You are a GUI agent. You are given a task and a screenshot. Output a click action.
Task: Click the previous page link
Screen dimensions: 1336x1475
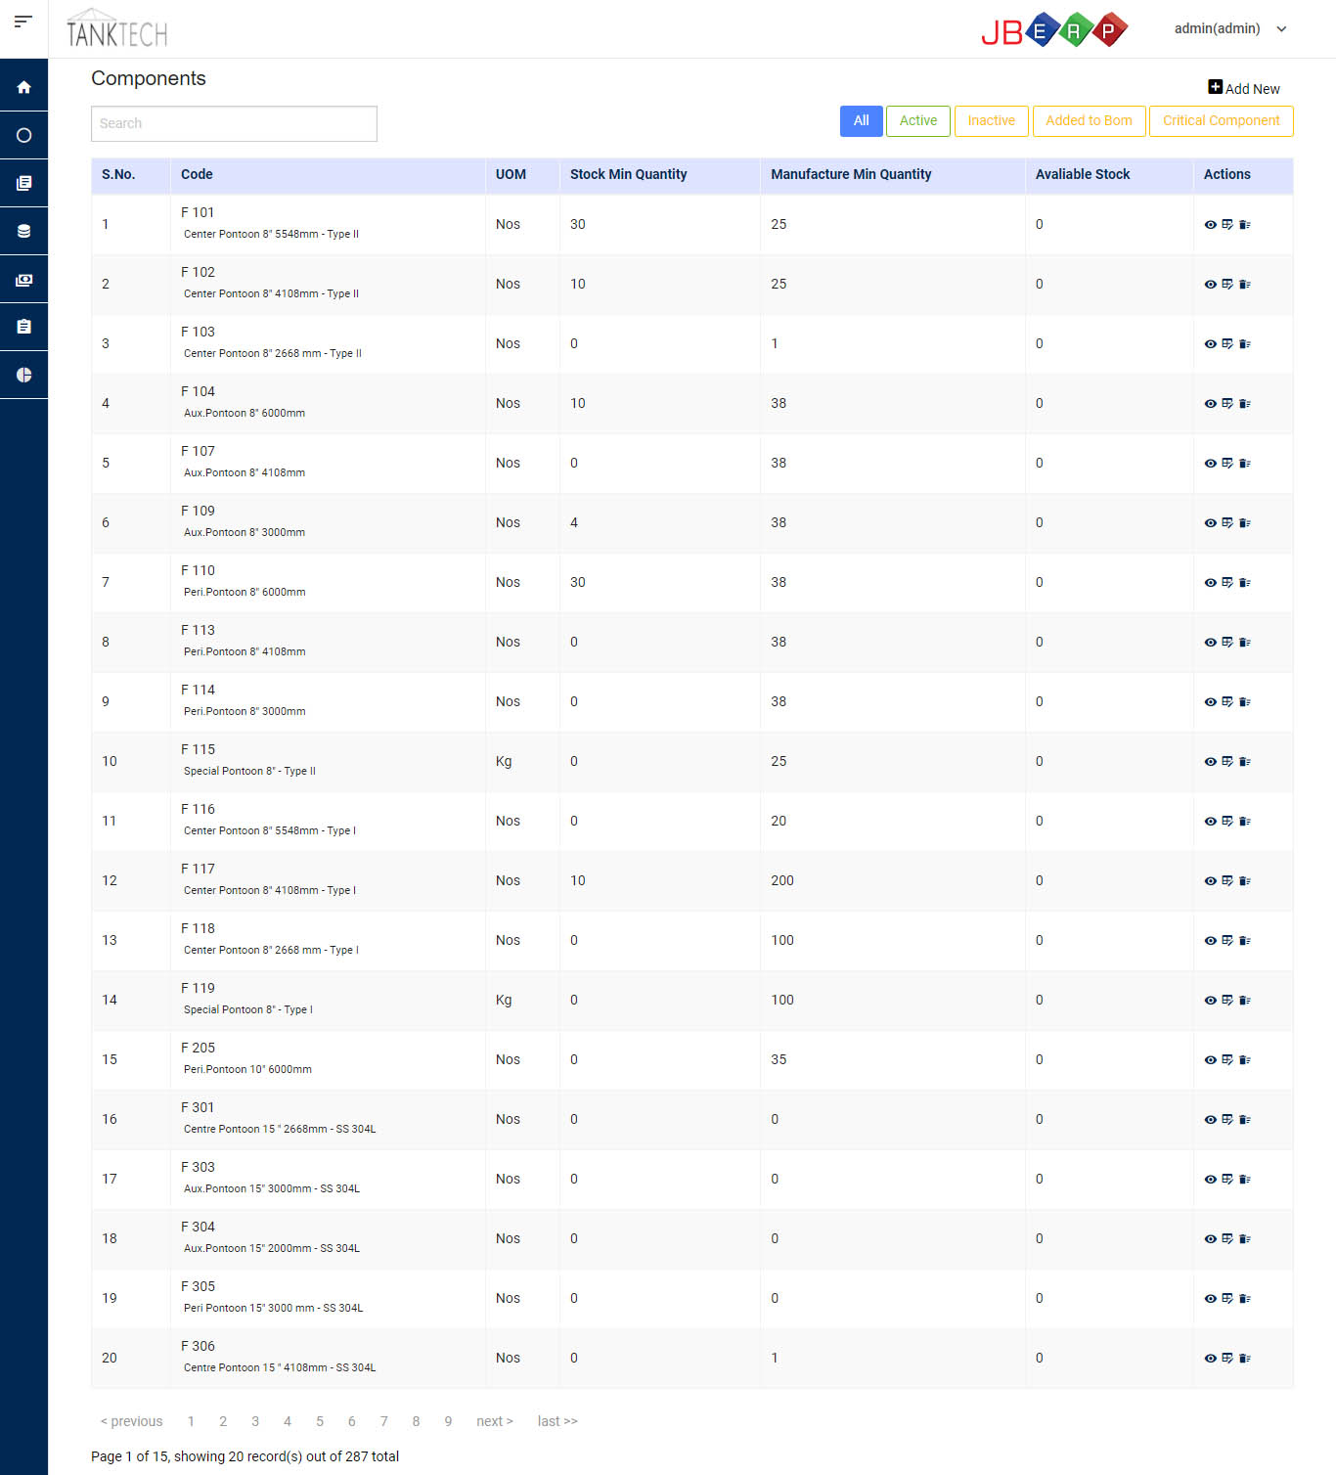point(132,1421)
